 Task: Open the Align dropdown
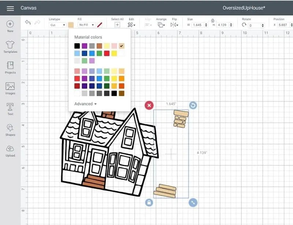[148, 25]
